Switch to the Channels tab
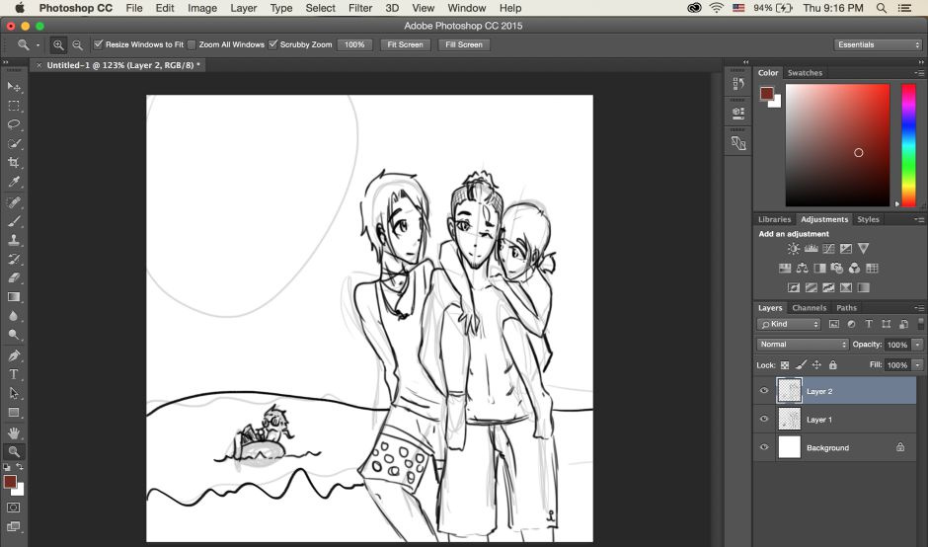The image size is (928, 547). coord(810,308)
